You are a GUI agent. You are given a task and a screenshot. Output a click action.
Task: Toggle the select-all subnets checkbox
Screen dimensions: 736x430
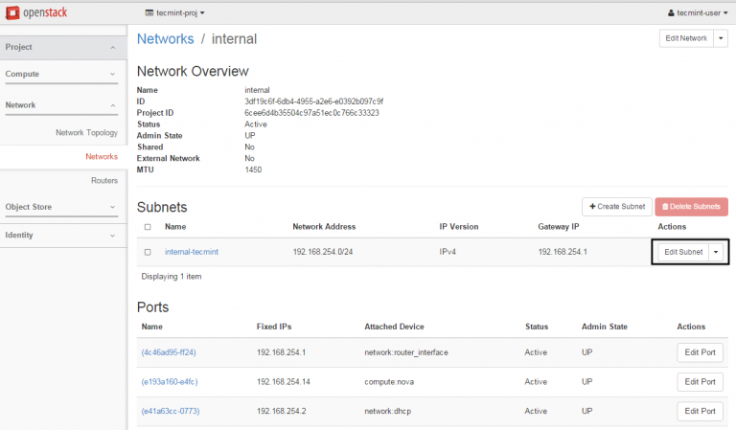[147, 227]
